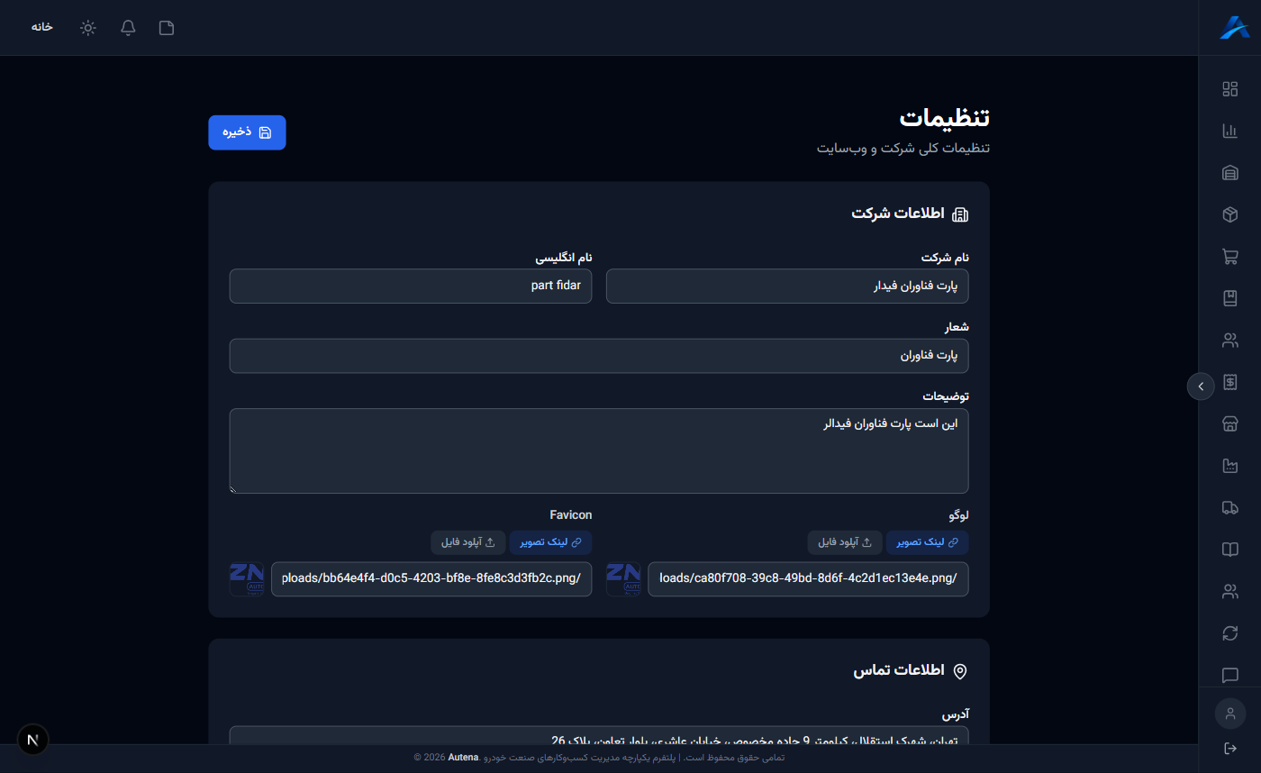1261x773 pixels.
Task: Click the آدرس address input field
Action: (x=599, y=735)
